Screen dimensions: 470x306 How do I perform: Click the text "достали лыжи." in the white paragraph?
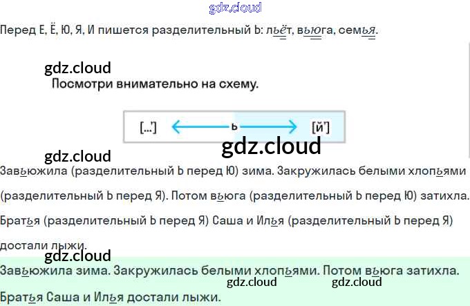click(44, 245)
